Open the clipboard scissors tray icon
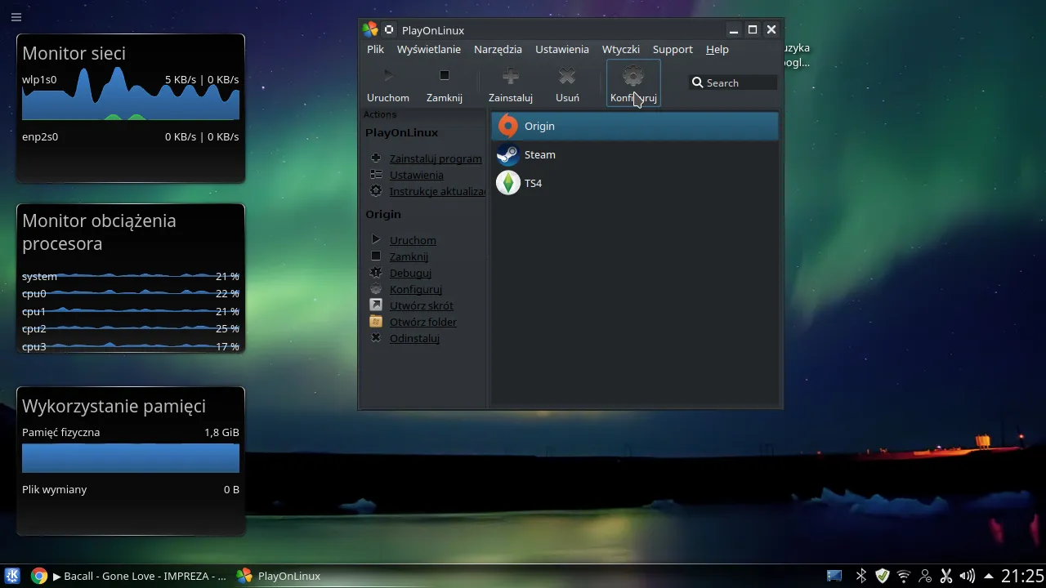Viewport: 1046px width, 588px height. [946, 576]
